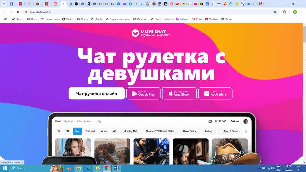Click the U Live Chat heart logo
Image resolution: width=306 pixels, height=172 pixels.
pyautogui.click(x=135, y=33)
